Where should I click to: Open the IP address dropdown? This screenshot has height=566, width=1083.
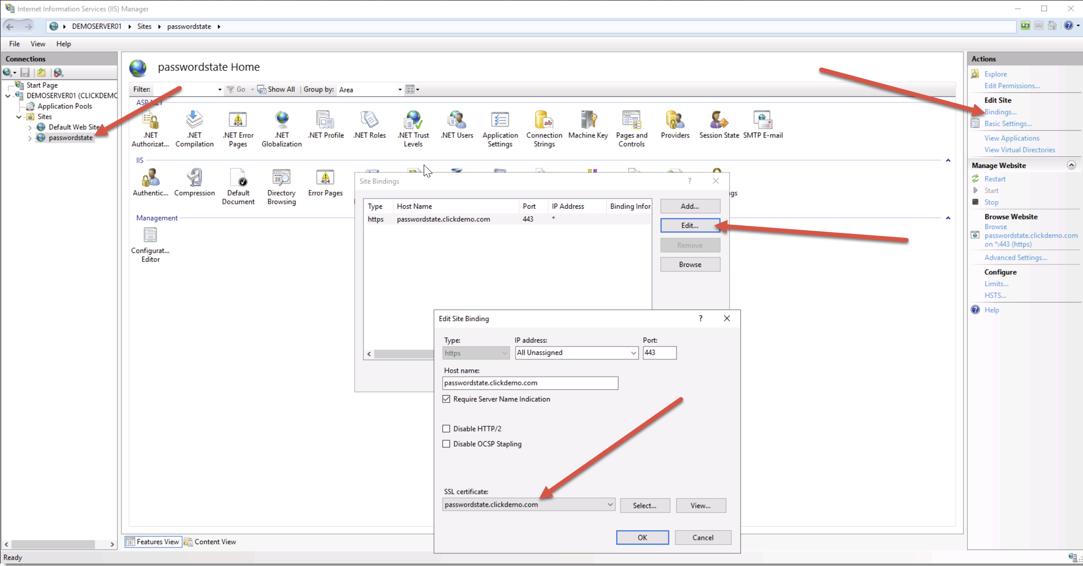coord(633,353)
